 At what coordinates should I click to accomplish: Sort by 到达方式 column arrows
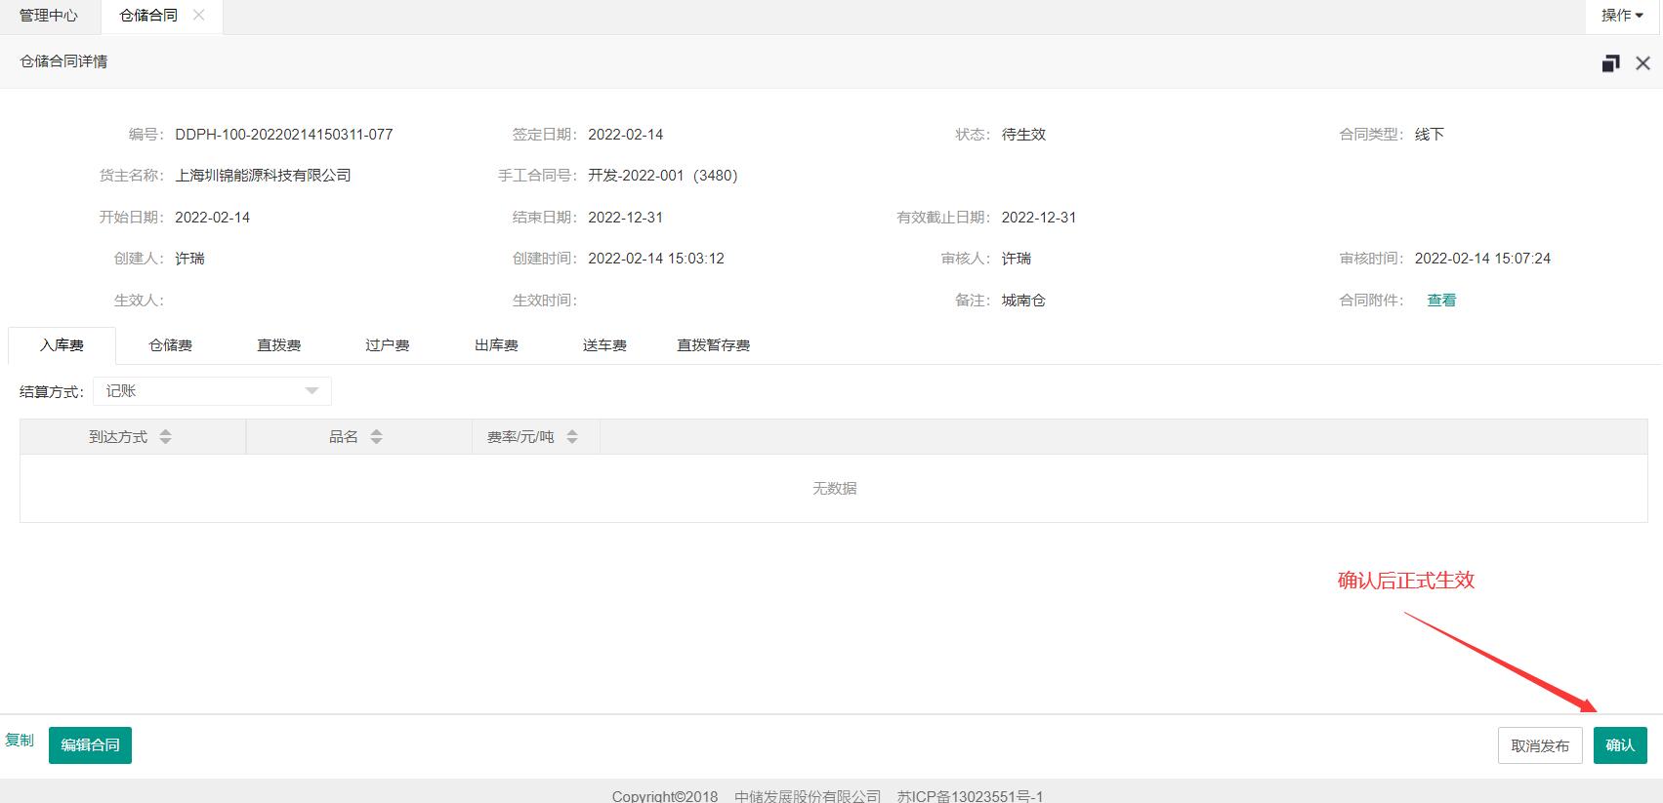pyautogui.click(x=165, y=437)
